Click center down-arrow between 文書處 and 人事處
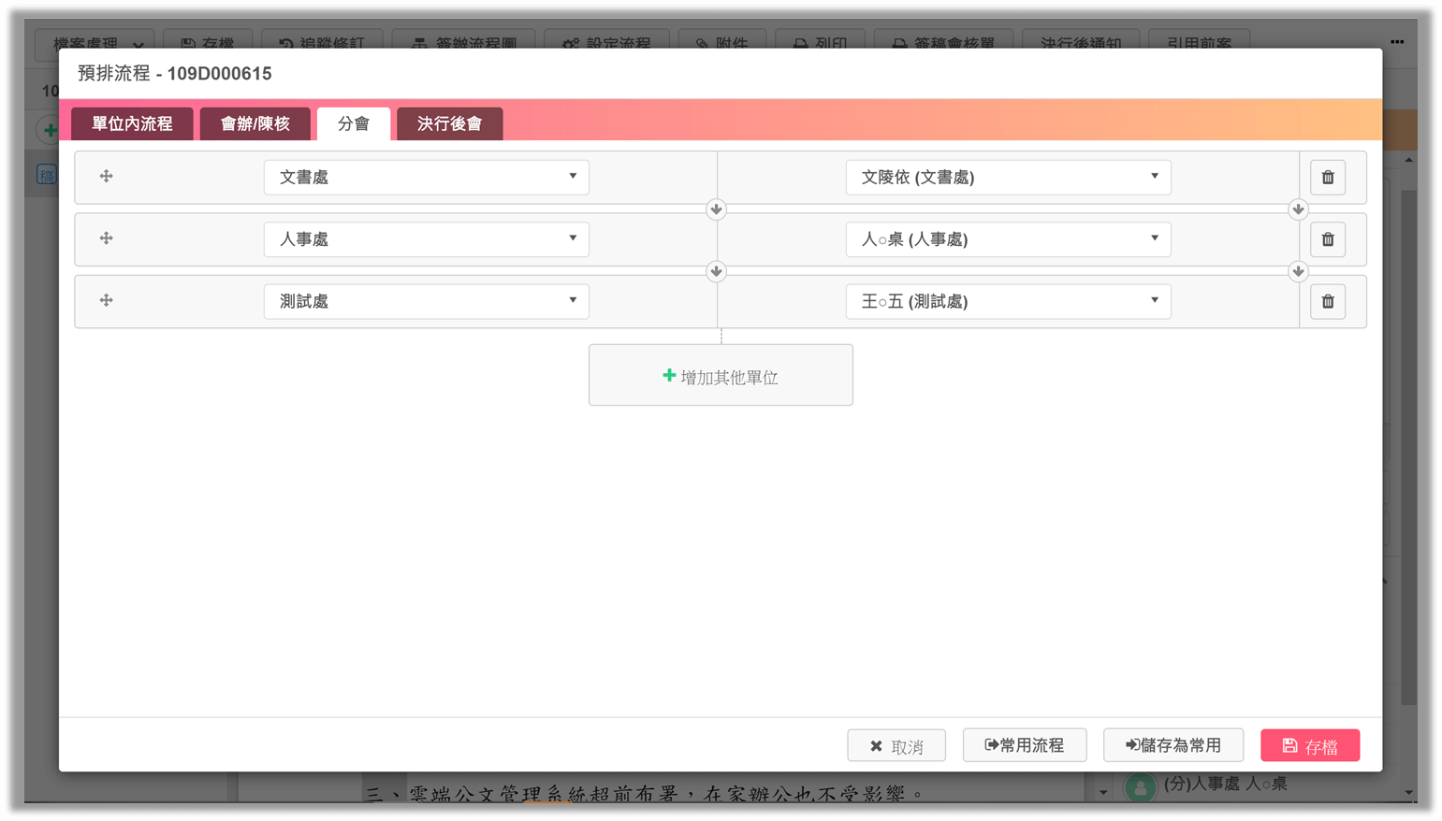The image size is (1442, 821). click(x=716, y=209)
